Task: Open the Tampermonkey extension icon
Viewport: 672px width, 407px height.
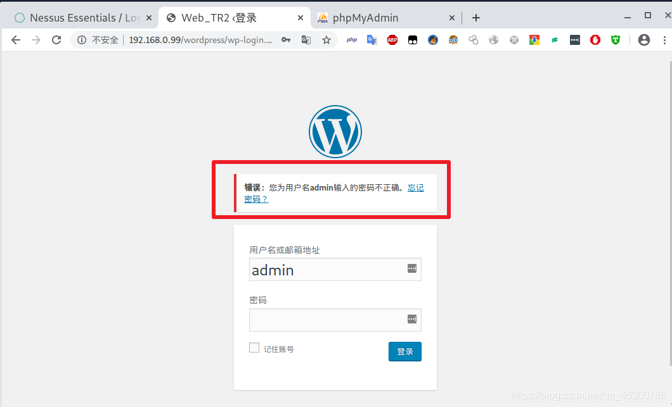Action: [412, 41]
